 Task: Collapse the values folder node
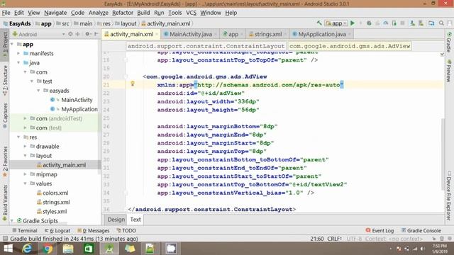click(26, 183)
